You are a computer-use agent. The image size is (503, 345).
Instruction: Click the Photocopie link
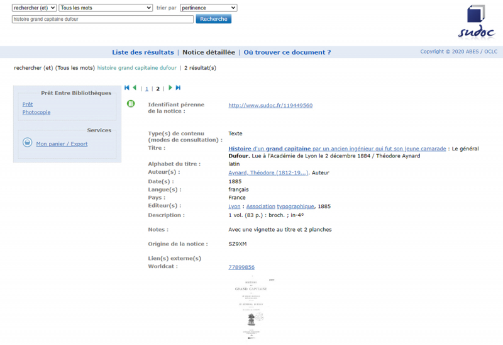coord(36,113)
